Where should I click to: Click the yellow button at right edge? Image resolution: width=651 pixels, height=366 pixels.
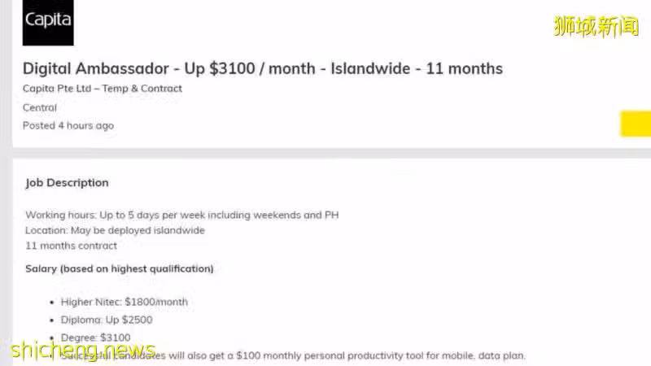[x=636, y=124]
